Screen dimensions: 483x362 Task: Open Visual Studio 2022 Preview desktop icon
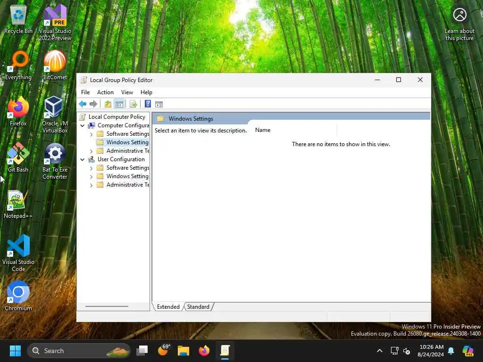[55, 23]
